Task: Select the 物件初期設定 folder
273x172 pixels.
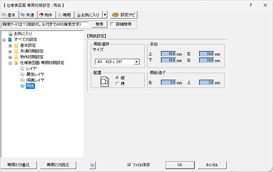Action: (32, 57)
